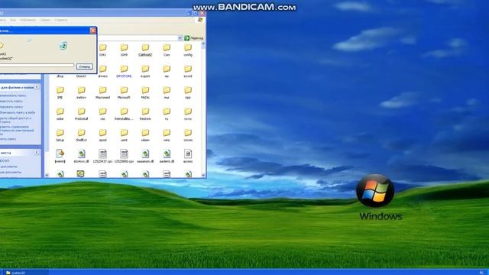Open the config folder
This screenshot has width=489, height=275.
point(188,50)
